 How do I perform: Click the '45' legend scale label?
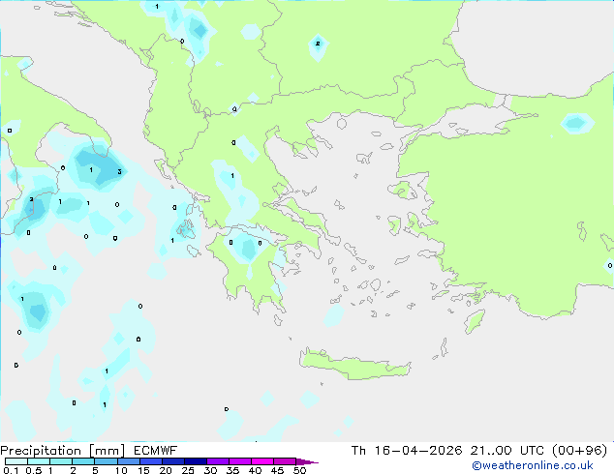pos(277,470)
